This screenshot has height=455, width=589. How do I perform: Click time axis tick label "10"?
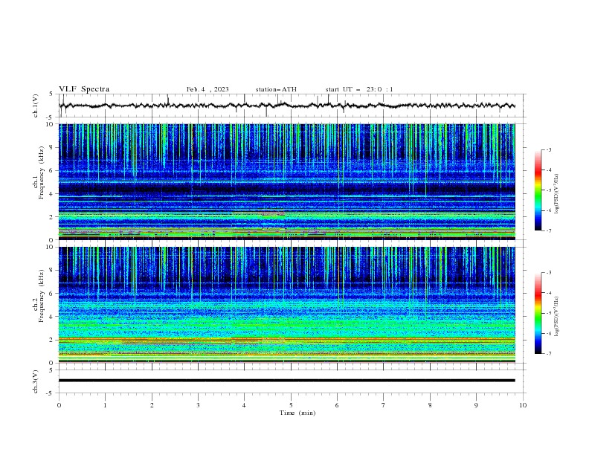[523, 405]
